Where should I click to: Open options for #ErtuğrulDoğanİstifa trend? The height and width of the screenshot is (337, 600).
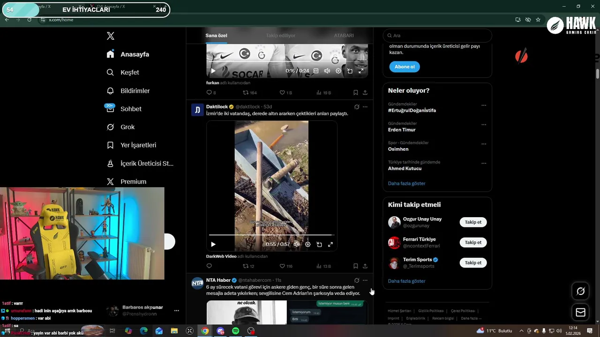[484, 105]
